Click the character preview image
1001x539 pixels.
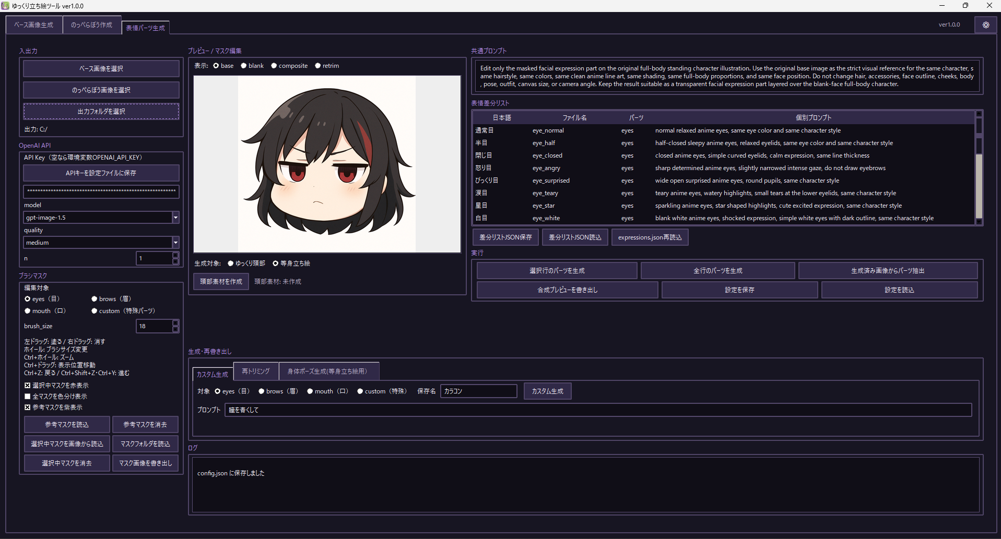[x=327, y=164]
